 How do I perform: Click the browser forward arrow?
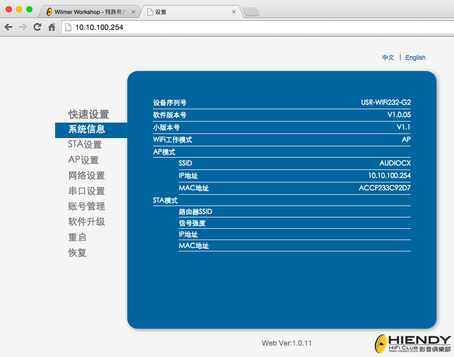click(23, 27)
